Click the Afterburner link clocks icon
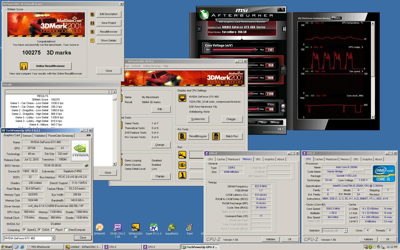Screen dimensions: 400x250 [283, 70]
